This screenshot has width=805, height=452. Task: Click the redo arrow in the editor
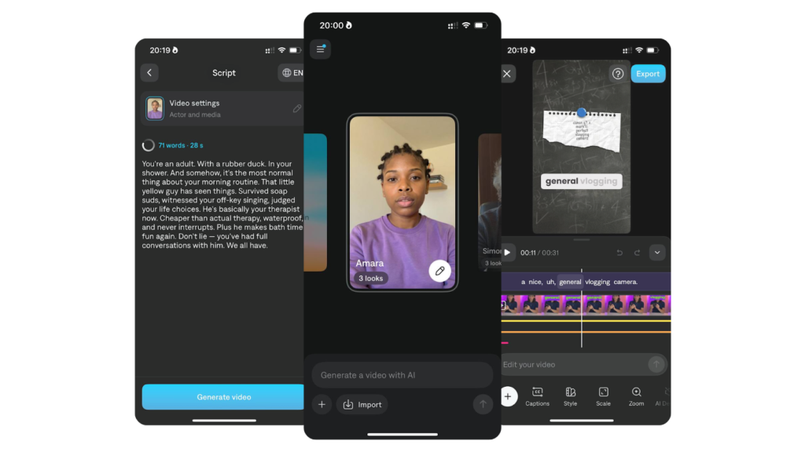637,253
